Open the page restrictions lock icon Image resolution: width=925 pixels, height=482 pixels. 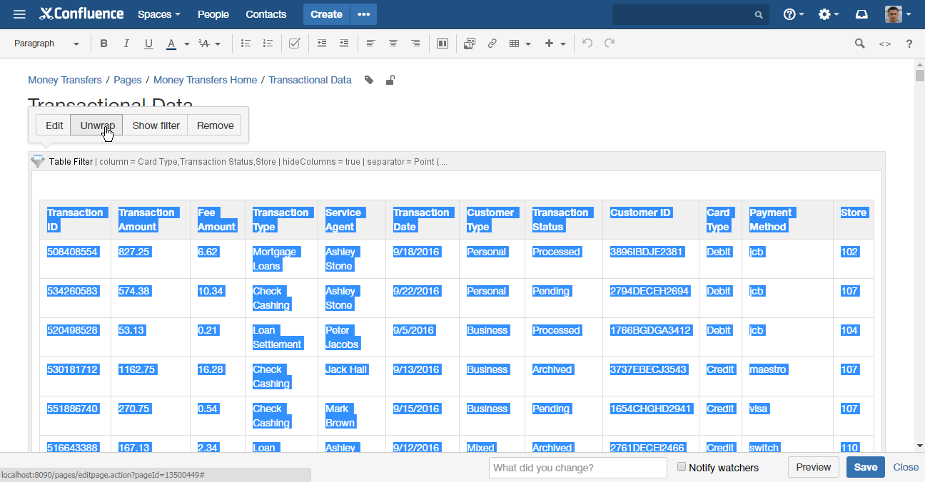[x=390, y=80]
